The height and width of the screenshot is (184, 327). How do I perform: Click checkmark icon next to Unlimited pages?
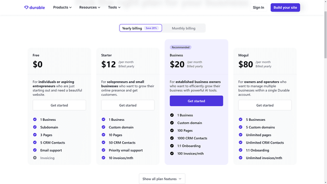(241, 135)
